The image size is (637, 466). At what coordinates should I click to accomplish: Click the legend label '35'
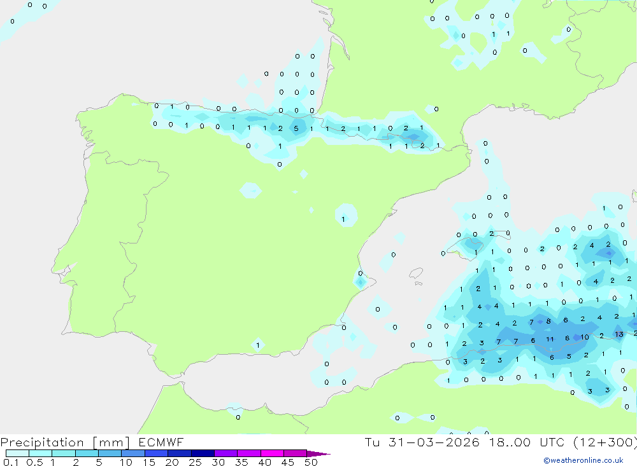(x=241, y=462)
